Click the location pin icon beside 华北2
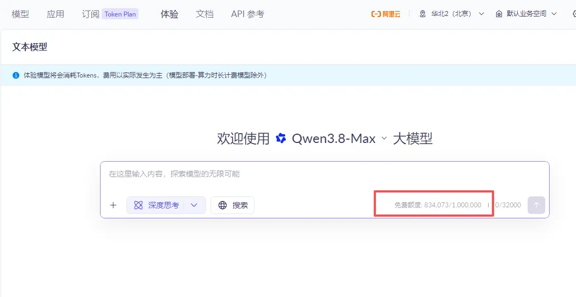 coord(423,14)
